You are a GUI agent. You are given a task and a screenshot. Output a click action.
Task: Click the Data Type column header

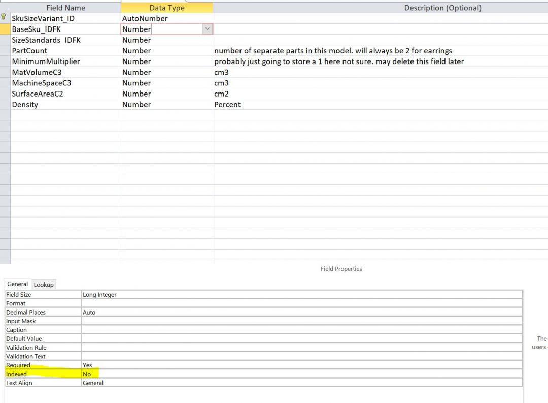[x=167, y=8]
